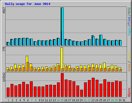Click the 'Visits' legend label
The height and width of the screenshot is (103, 132).
coord(129,56)
